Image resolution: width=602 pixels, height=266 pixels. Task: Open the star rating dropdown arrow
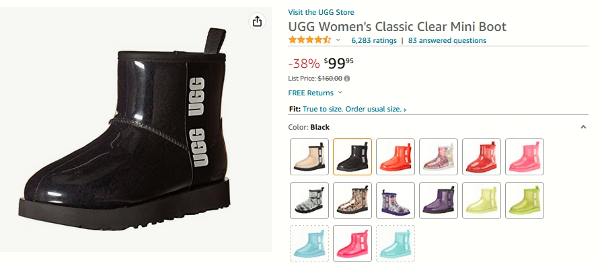pyautogui.click(x=338, y=40)
